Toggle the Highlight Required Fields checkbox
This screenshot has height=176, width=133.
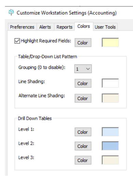click(17, 41)
